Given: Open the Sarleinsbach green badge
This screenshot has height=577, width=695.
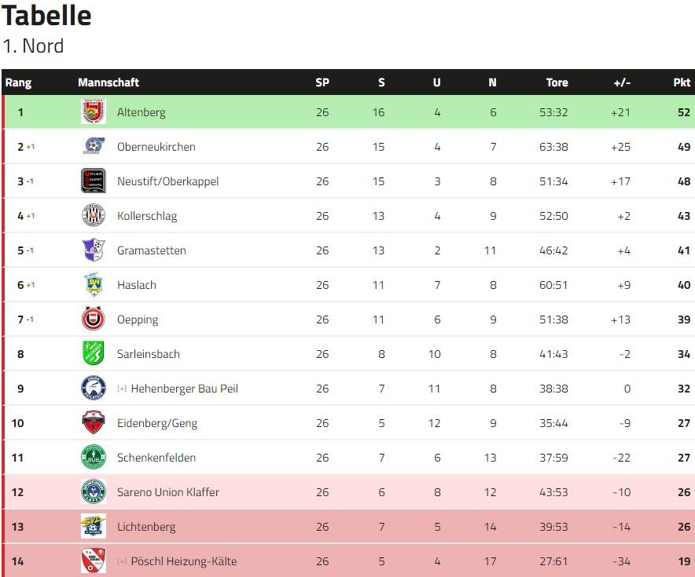Looking at the screenshot, I should (x=94, y=353).
